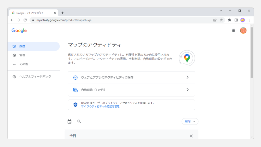Delete today's activity with the 今日 X button
The width and height of the screenshot is (261, 147).
(x=191, y=136)
